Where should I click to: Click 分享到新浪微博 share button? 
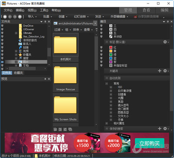(147, 17)
